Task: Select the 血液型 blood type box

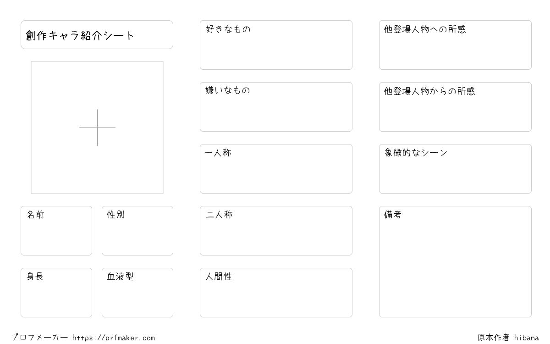Action: click(137, 293)
